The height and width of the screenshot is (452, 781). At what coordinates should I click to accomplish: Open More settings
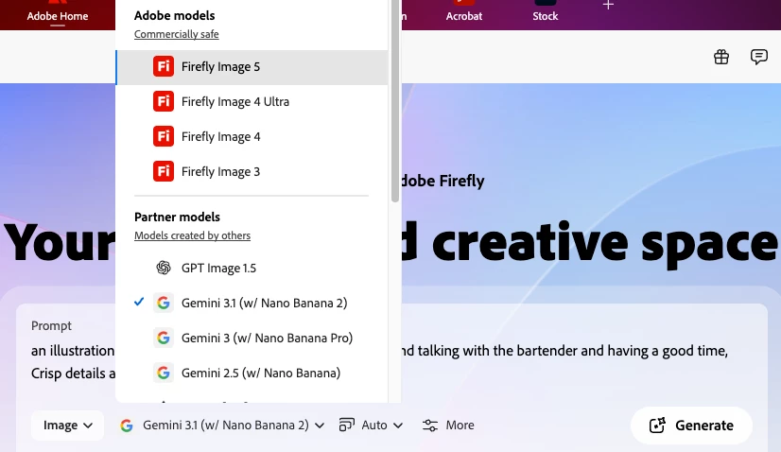(448, 426)
